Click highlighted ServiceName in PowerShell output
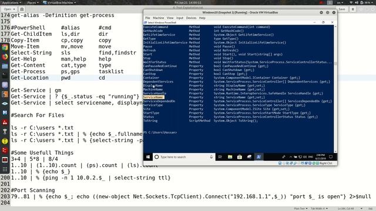376x211 pixels. pos(153,97)
